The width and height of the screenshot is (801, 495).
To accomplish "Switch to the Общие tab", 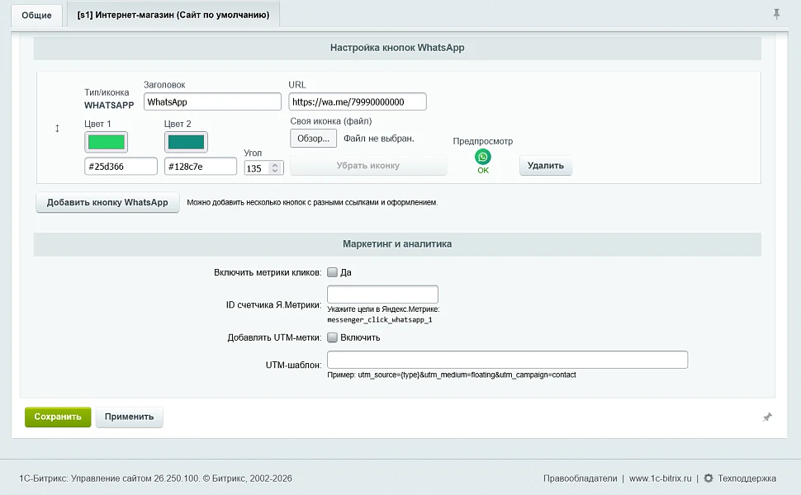I will coord(36,16).
